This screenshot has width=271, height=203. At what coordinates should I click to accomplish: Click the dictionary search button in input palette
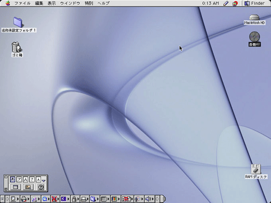pos(28,187)
